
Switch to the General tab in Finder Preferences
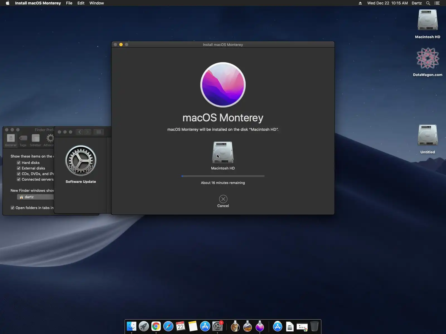click(x=11, y=140)
